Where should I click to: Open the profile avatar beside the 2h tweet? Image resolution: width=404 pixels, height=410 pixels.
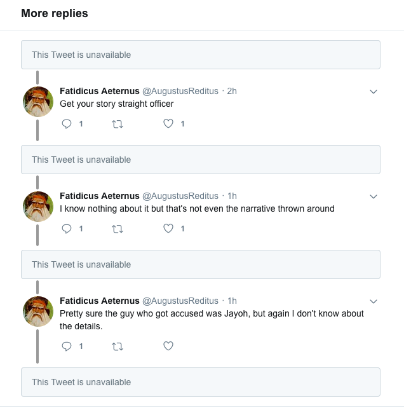click(37, 102)
